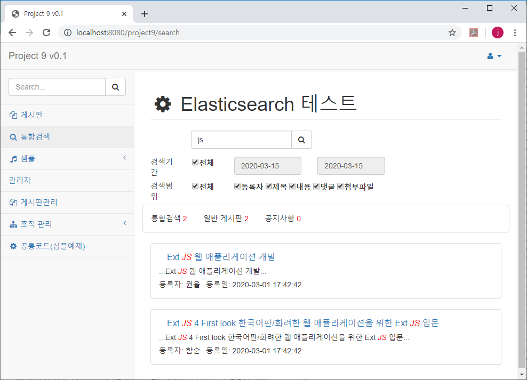
Task: Expand the 조직 관리 chevron
Action: [125, 223]
